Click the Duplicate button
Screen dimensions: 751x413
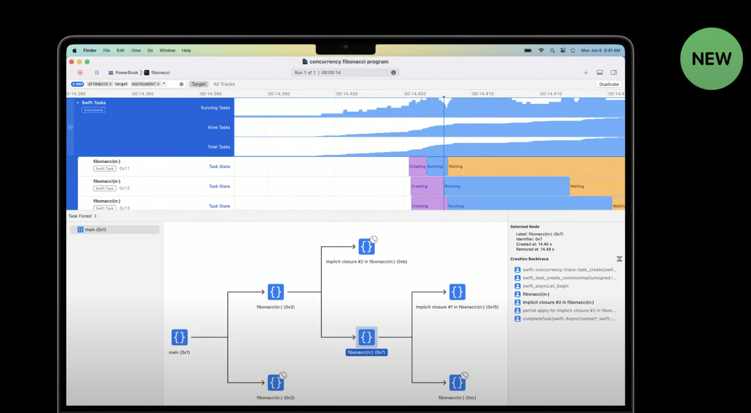(x=609, y=84)
